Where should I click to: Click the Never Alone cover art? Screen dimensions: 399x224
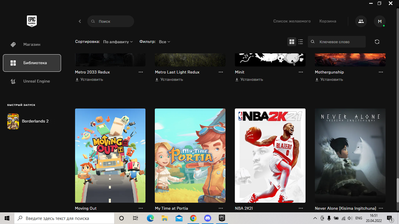[x=350, y=155]
